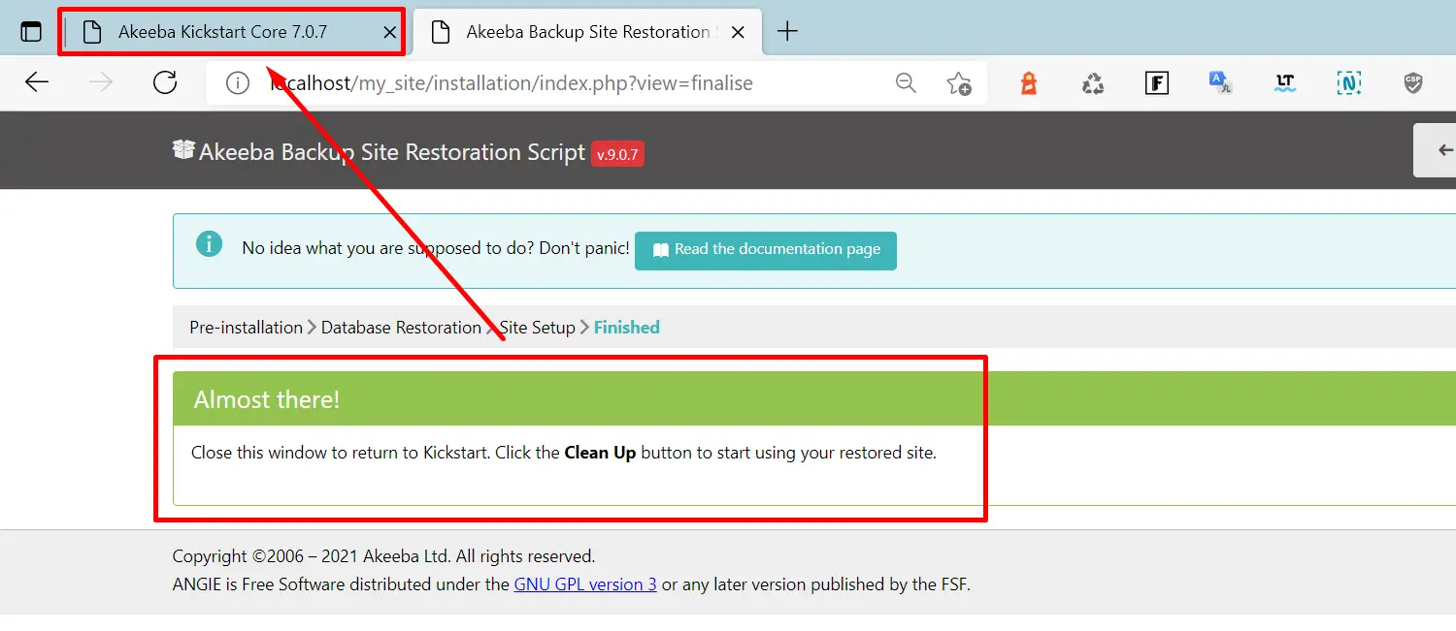The image size is (1456, 631).
Task: Go back to the previous page
Action: pos(37,83)
